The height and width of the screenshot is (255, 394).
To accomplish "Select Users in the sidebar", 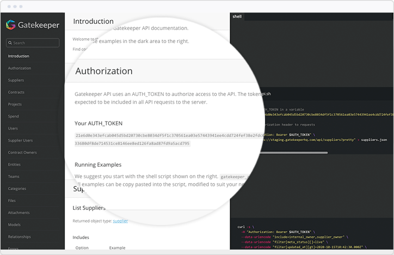I will click(x=13, y=129).
